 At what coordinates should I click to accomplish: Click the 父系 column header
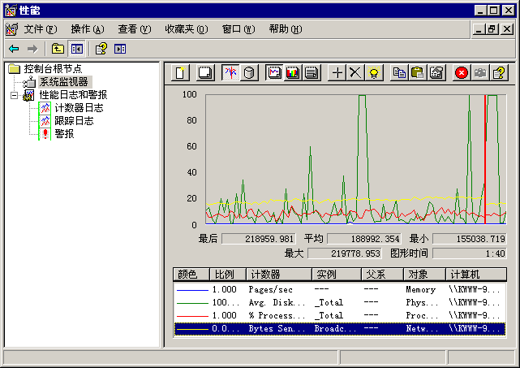382,275
